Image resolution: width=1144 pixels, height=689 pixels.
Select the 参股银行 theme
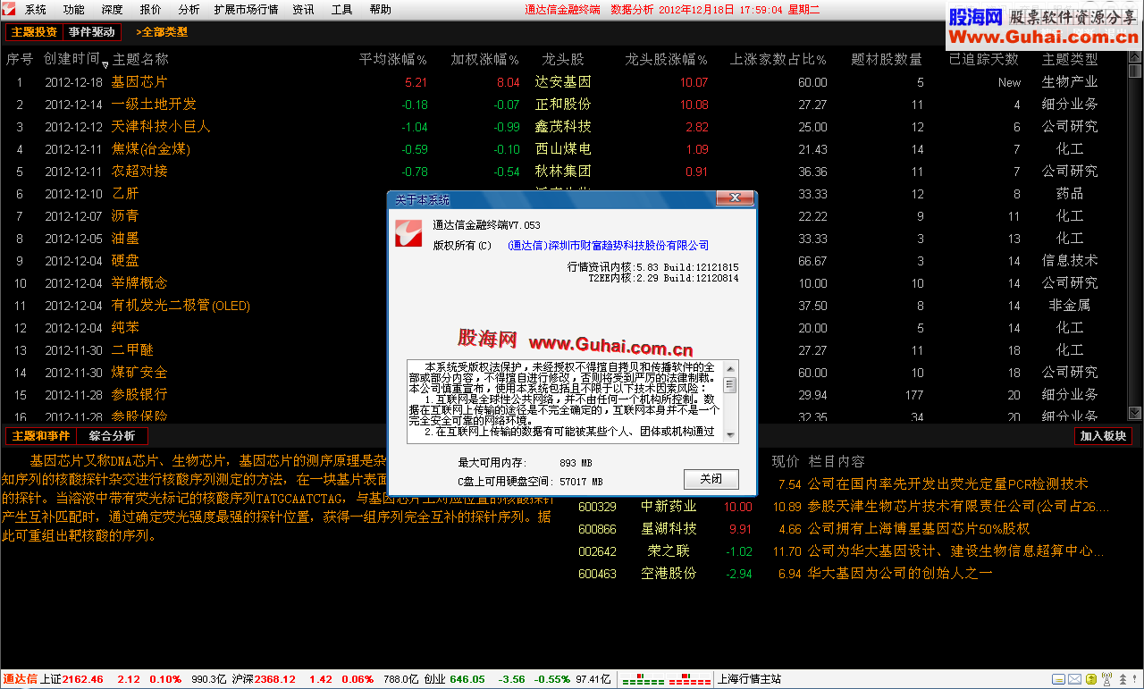(139, 395)
